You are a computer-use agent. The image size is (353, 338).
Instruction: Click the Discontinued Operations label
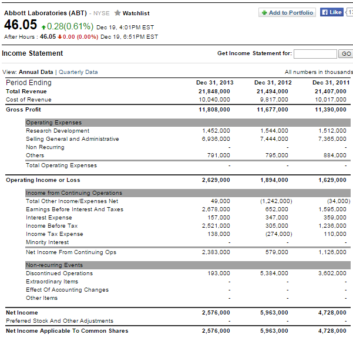click(x=59, y=273)
